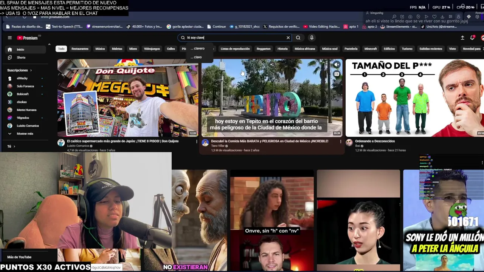This screenshot has height=272, width=484.
Task: Open the 'Video Editing Hacks' bookmark
Action: (x=321, y=27)
